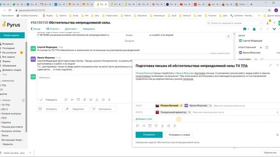Viewport: 280px width, 157px height.
Task: Open the Списки dropdown
Action: [53, 29]
